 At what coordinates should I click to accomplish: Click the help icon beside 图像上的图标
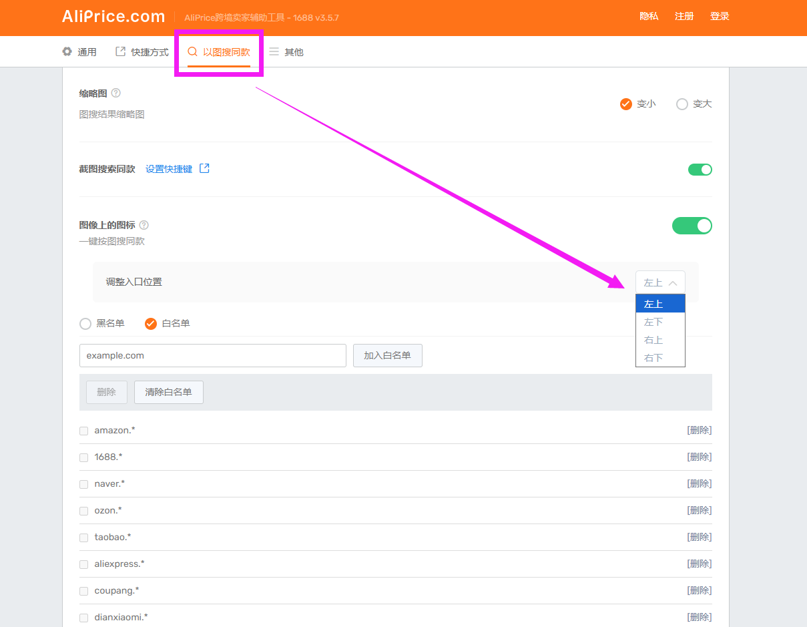(144, 226)
